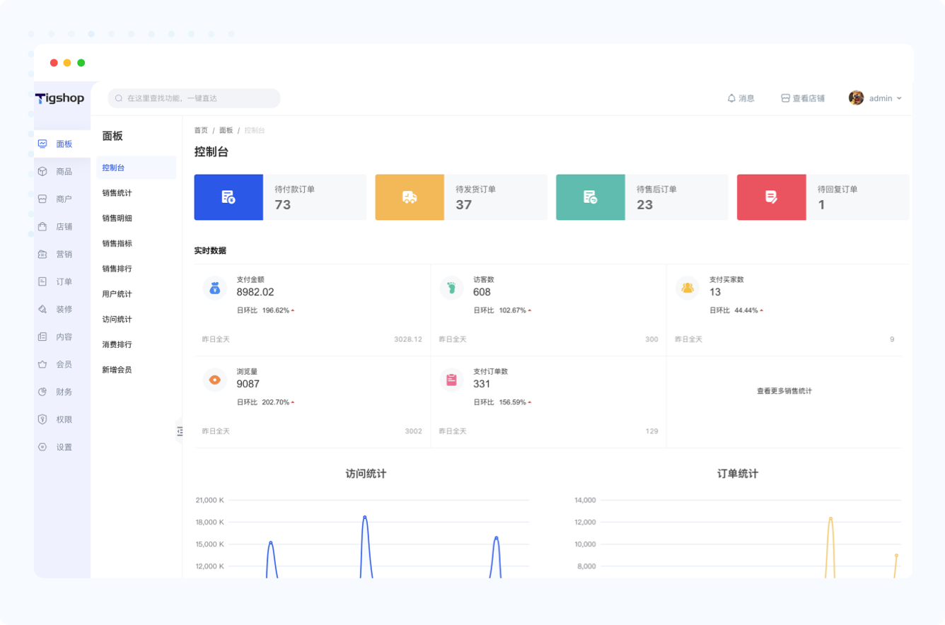This screenshot has height=625, width=945.
Task: Click the orange 待发货订单 truck tile
Action: (410, 197)
